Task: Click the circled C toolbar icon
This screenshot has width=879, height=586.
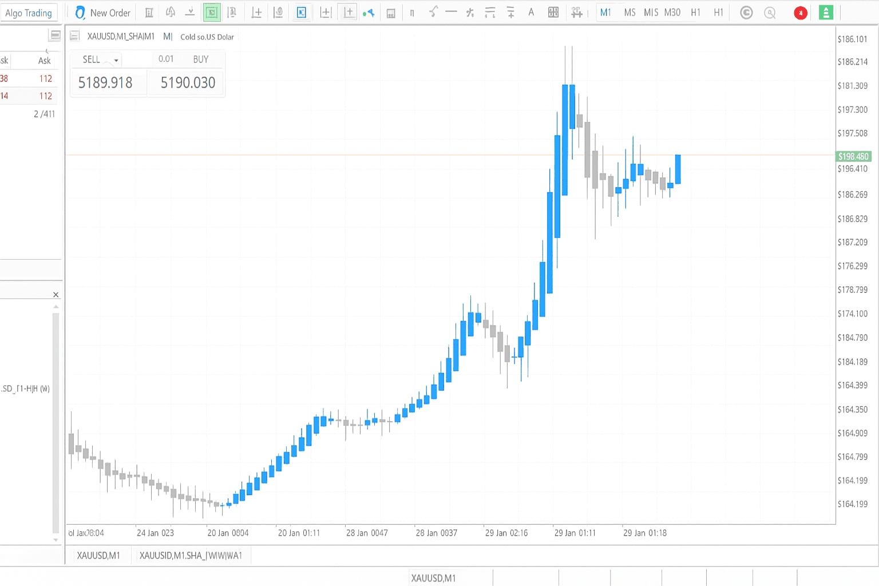Action: pos(746,13)
